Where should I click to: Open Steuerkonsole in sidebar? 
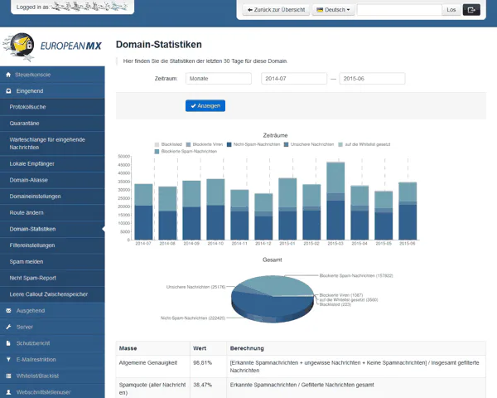point(52,75)
